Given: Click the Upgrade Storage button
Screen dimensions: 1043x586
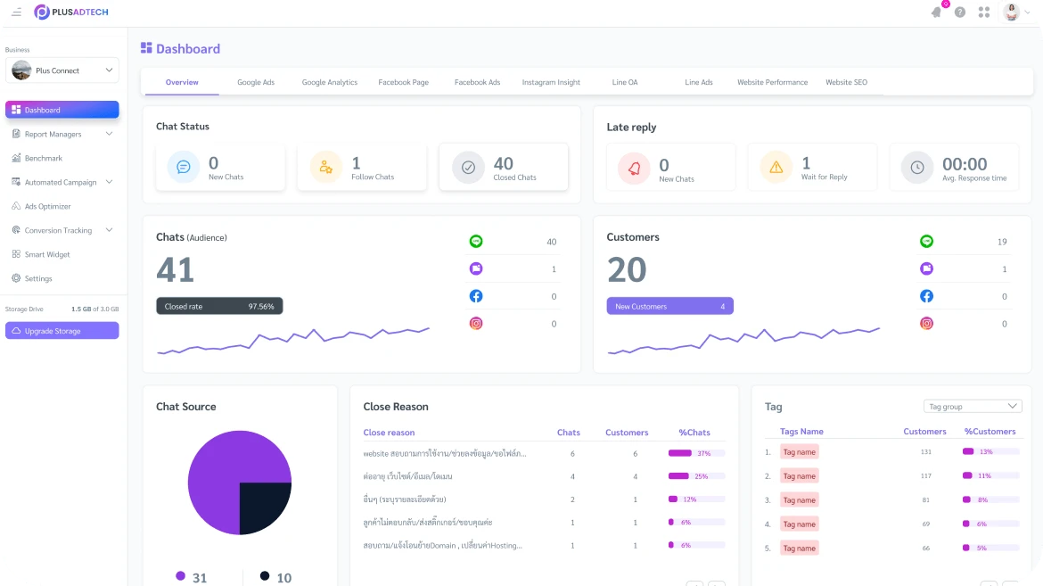Looking at the screenshot, I should point(62,331).
